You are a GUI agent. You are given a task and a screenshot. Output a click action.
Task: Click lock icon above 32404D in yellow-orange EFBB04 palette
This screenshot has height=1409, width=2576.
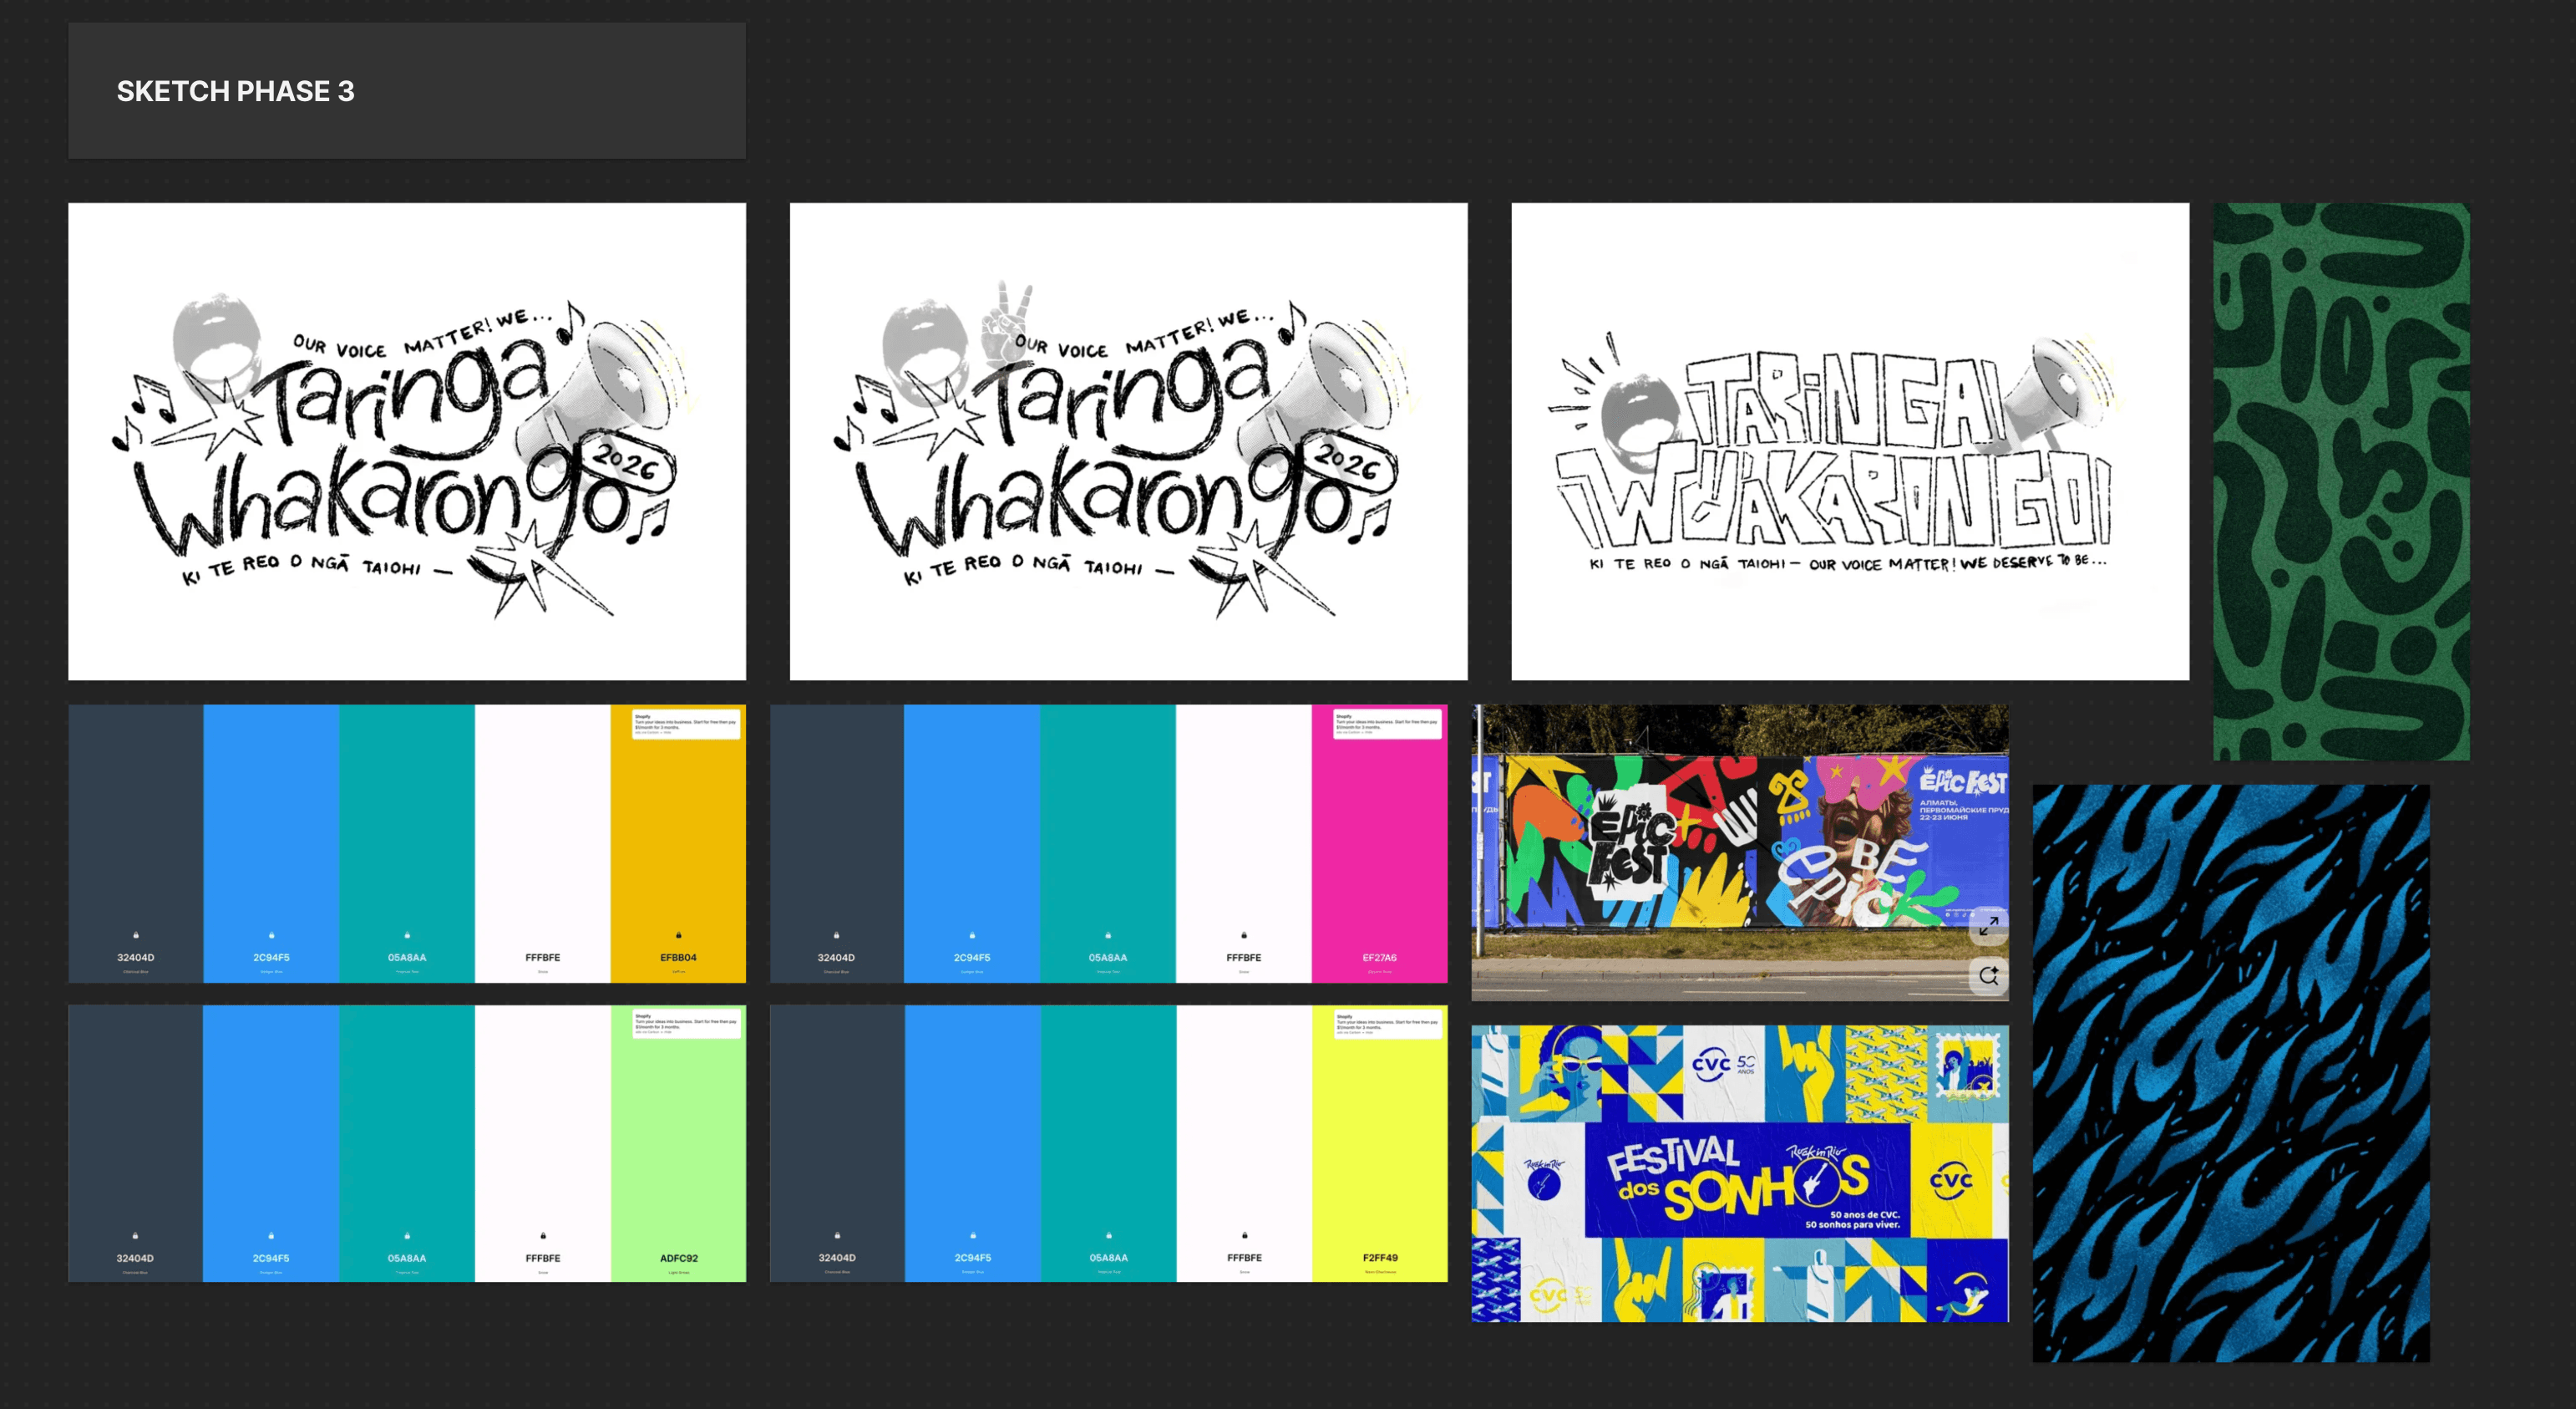tap(136, 934)
